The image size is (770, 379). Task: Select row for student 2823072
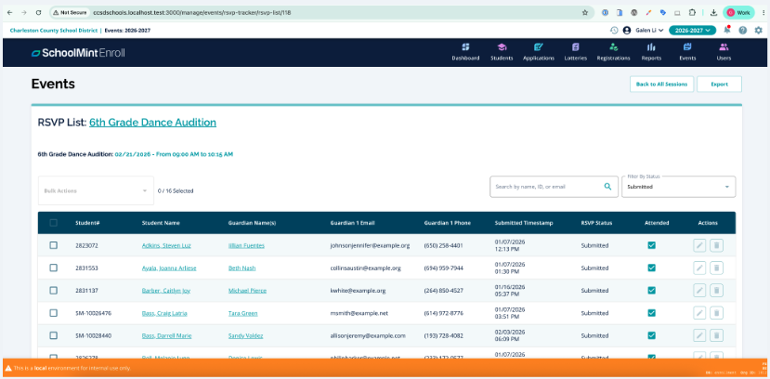(x=54, y=245)
